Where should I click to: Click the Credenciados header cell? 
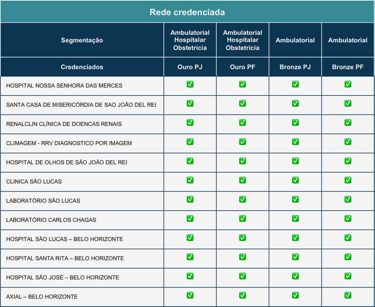(x=82, y=67)
